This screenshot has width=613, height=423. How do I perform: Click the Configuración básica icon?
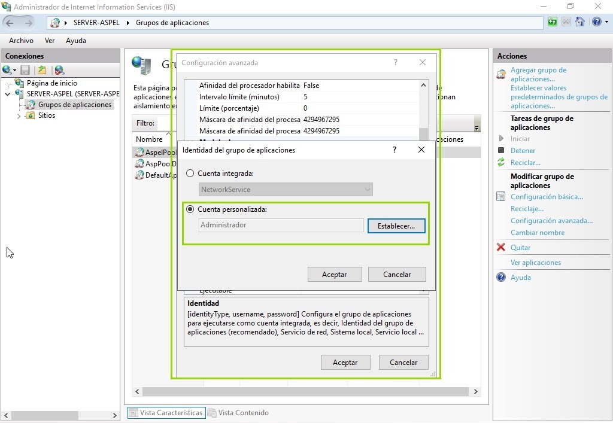[501, 196]
